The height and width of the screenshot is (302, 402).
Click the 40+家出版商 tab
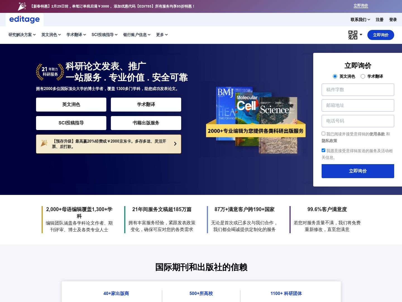pyautogui.click(x=116, y=293)
